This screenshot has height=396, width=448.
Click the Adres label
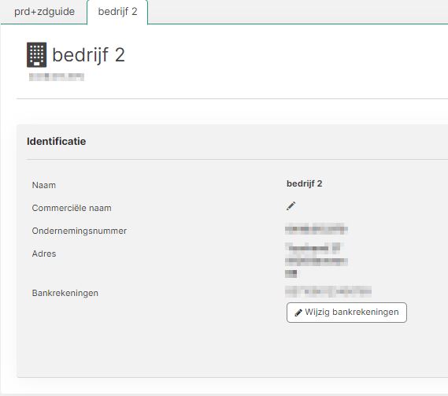coord(44,254)
